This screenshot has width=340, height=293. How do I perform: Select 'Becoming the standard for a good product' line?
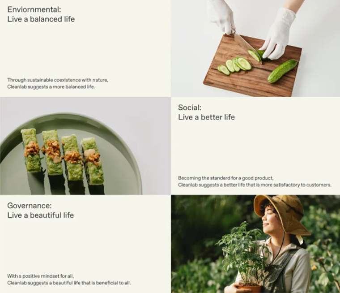(x=226, y=178)
